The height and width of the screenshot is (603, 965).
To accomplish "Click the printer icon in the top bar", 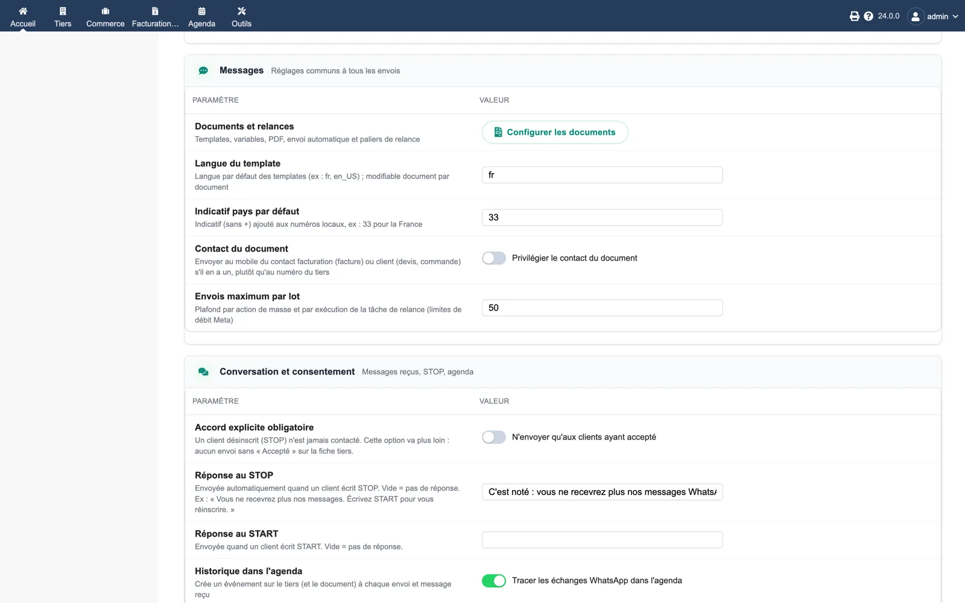I will pos(855,16).
